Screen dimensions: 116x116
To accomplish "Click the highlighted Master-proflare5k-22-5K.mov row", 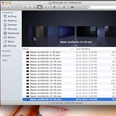I will coord(69,99).
